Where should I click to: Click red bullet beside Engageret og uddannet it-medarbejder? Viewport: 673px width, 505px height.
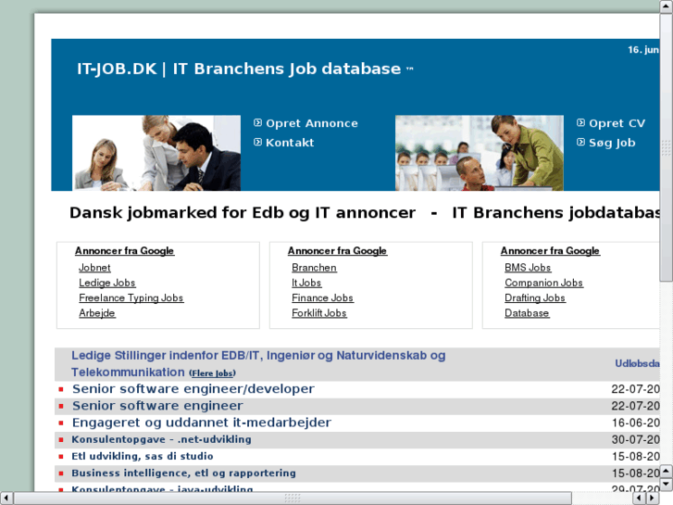pyautogui.click(x=61, y=423)
